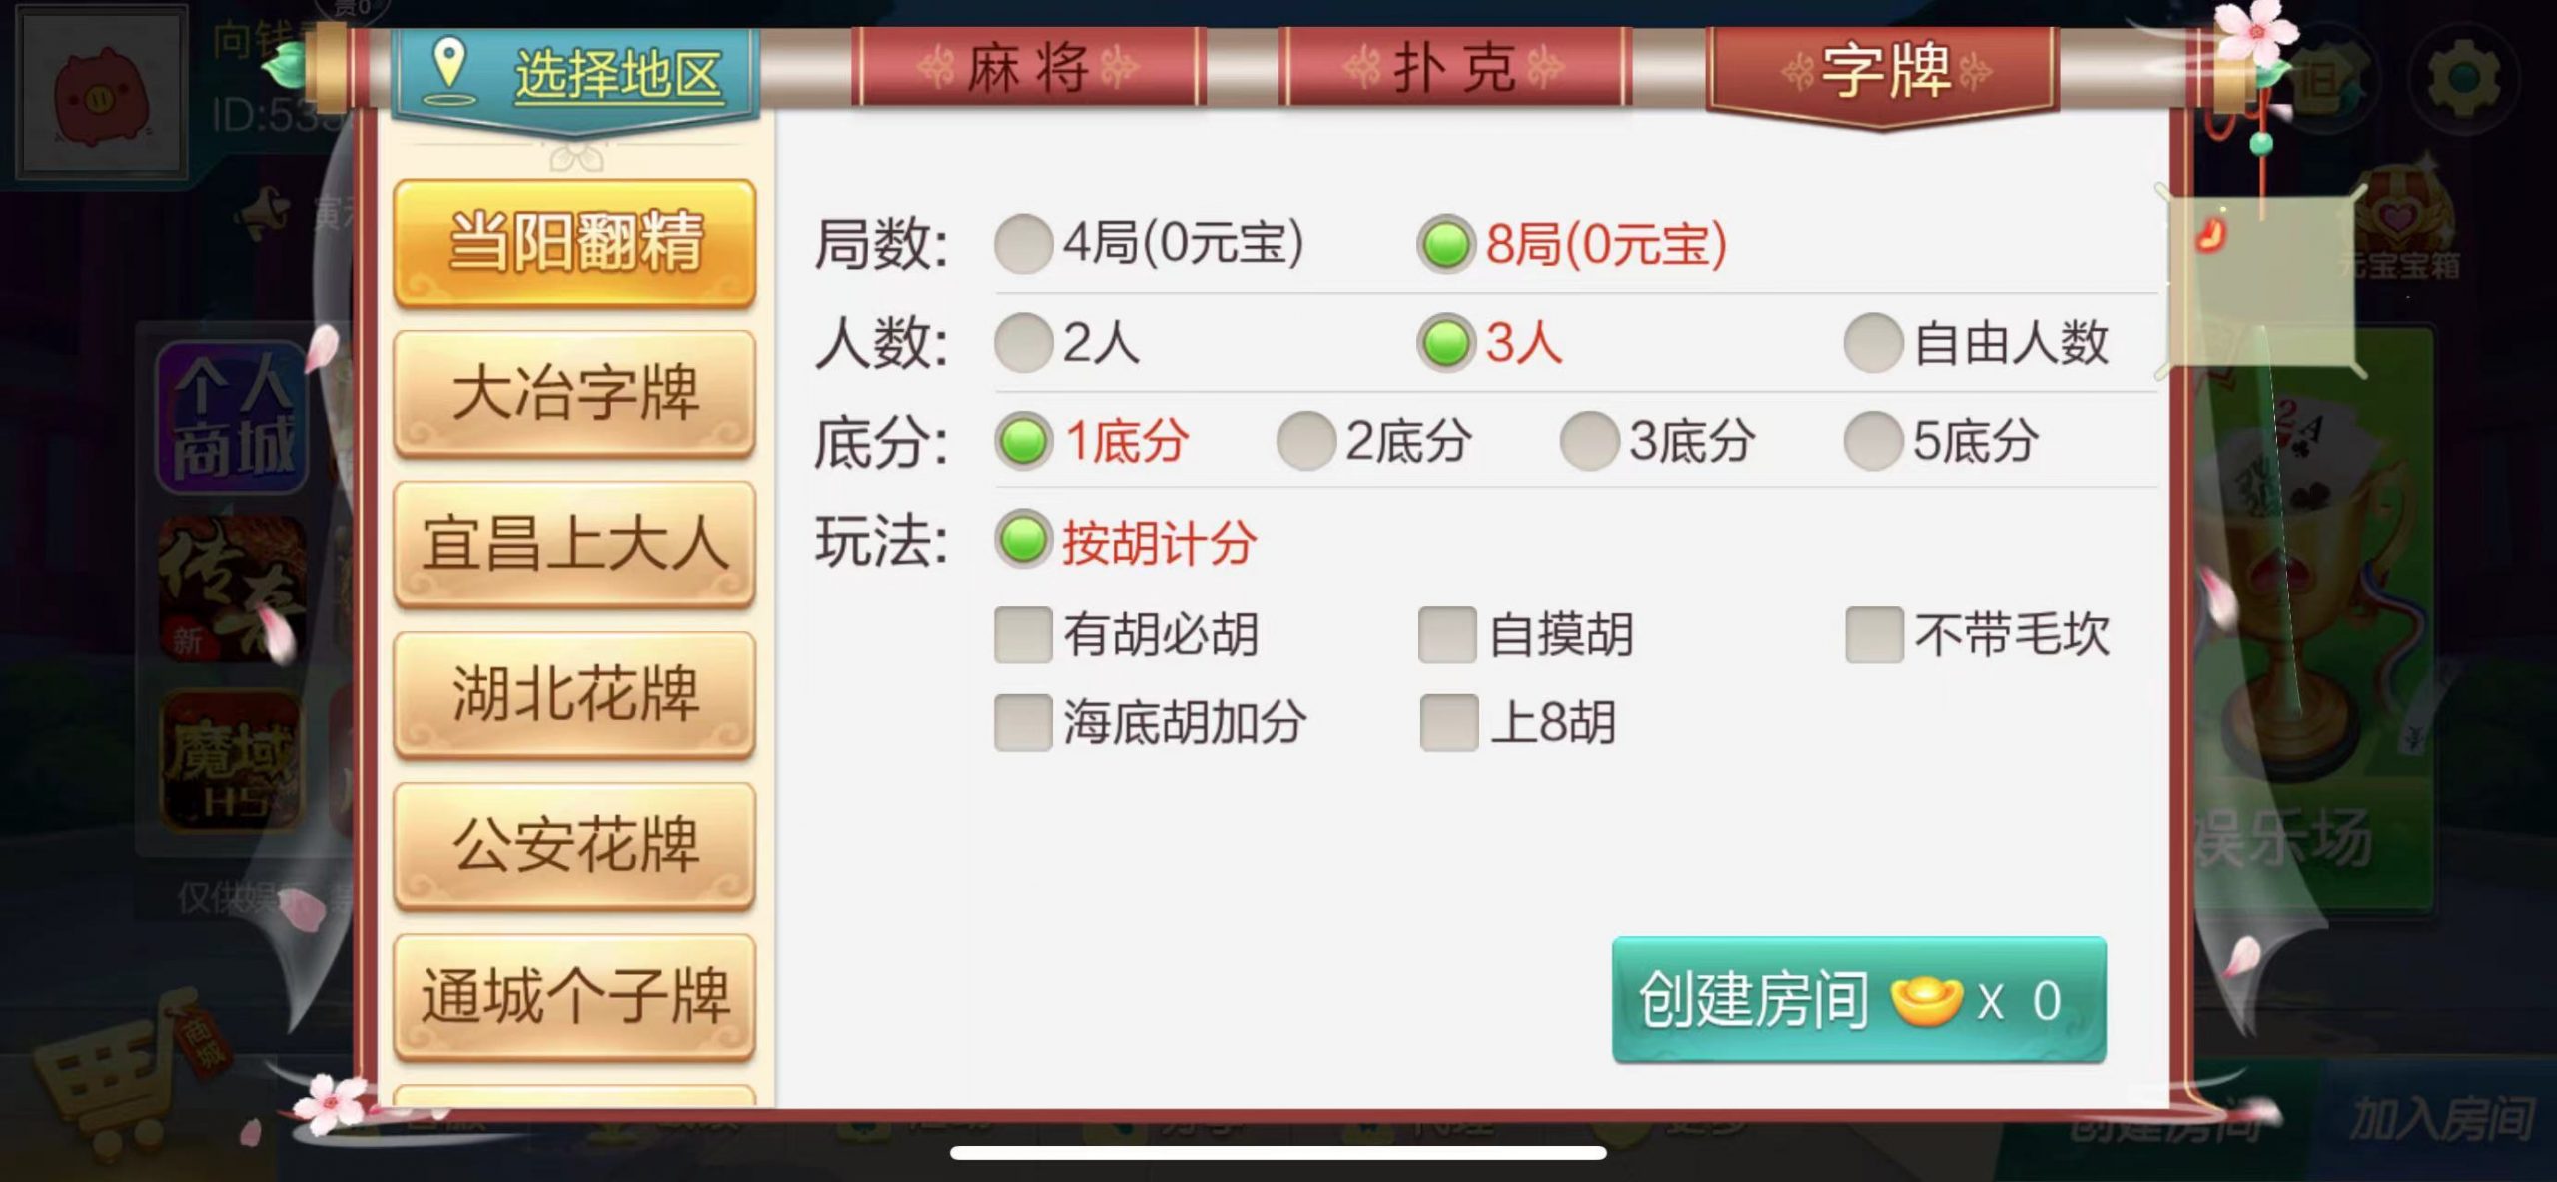This screenshot has height=1182, width=2557.
Task: Open the 元宝宝箱 treasure chest icon
Action: click(x=2397, y=225)
